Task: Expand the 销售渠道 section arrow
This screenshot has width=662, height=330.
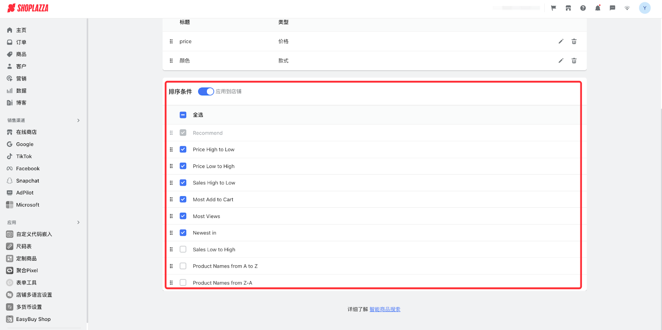Action: (78, 121)
